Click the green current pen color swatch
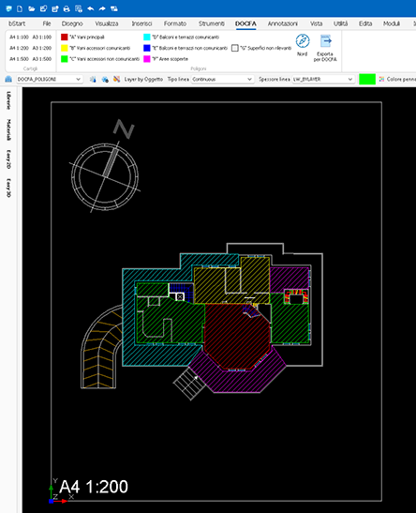 point(367,79)
